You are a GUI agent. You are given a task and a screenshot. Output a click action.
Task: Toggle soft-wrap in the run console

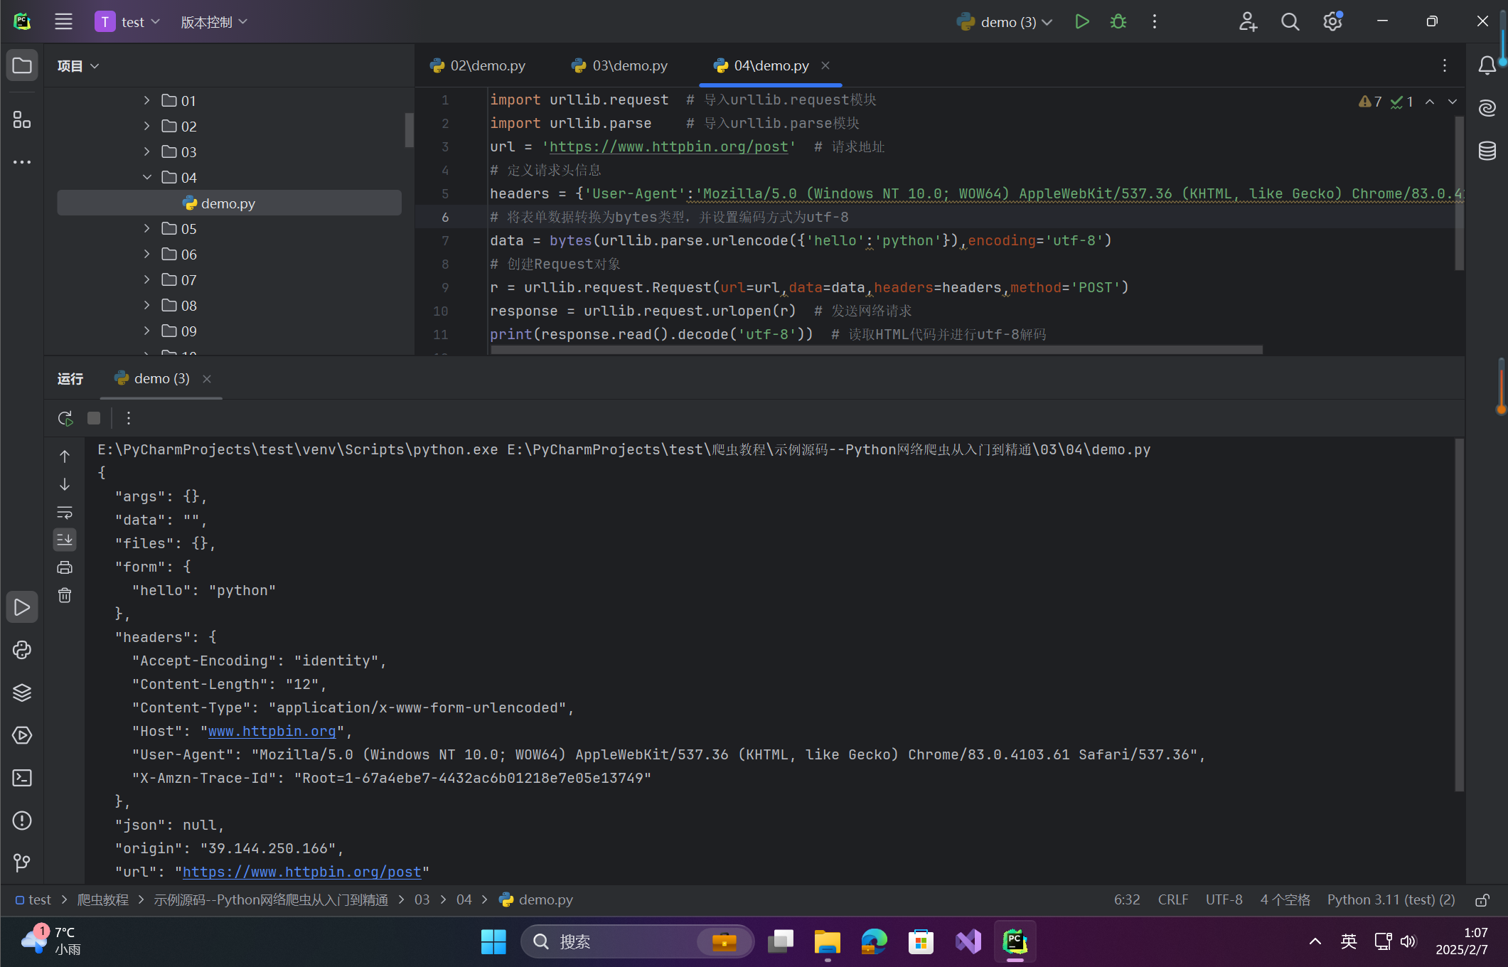65,512
